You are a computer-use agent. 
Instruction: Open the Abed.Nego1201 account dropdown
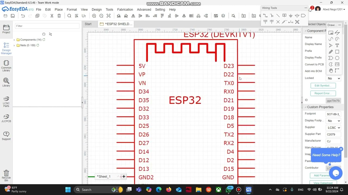pos(334,9)
